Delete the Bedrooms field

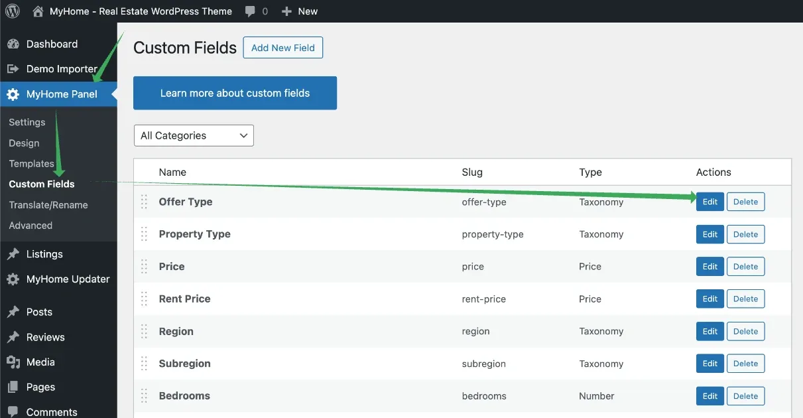(x=746, y=395)
